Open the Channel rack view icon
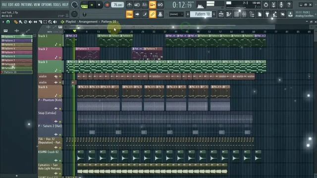The width and height of the screenshot is (317, 178). [236, 14]
